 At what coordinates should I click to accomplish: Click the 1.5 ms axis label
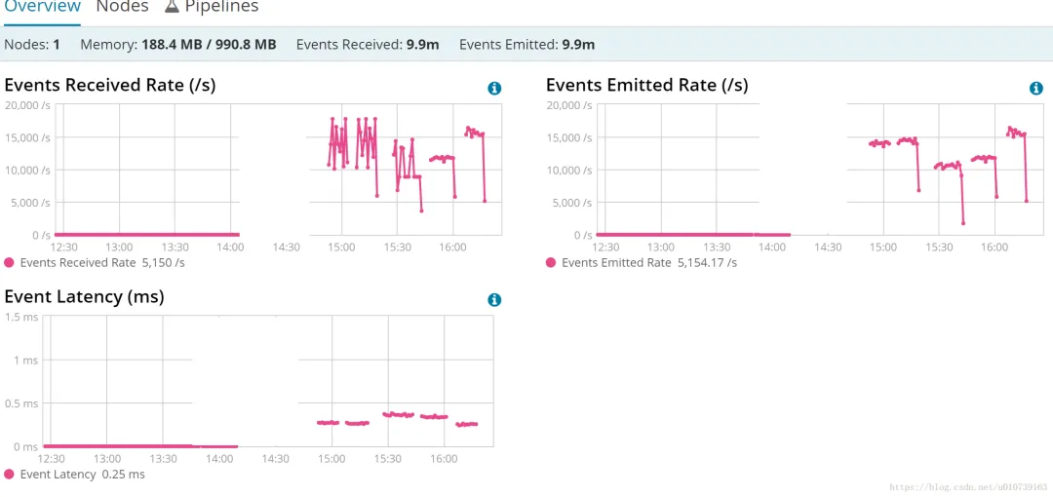(x=21, y=317)
